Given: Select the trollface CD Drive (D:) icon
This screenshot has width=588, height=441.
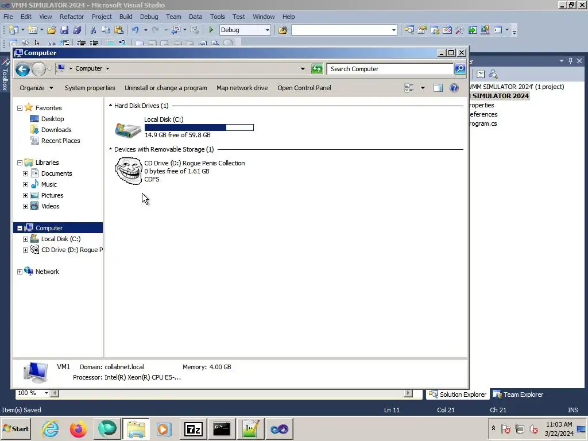Looking at the screenshot, I should pos(129,171).
